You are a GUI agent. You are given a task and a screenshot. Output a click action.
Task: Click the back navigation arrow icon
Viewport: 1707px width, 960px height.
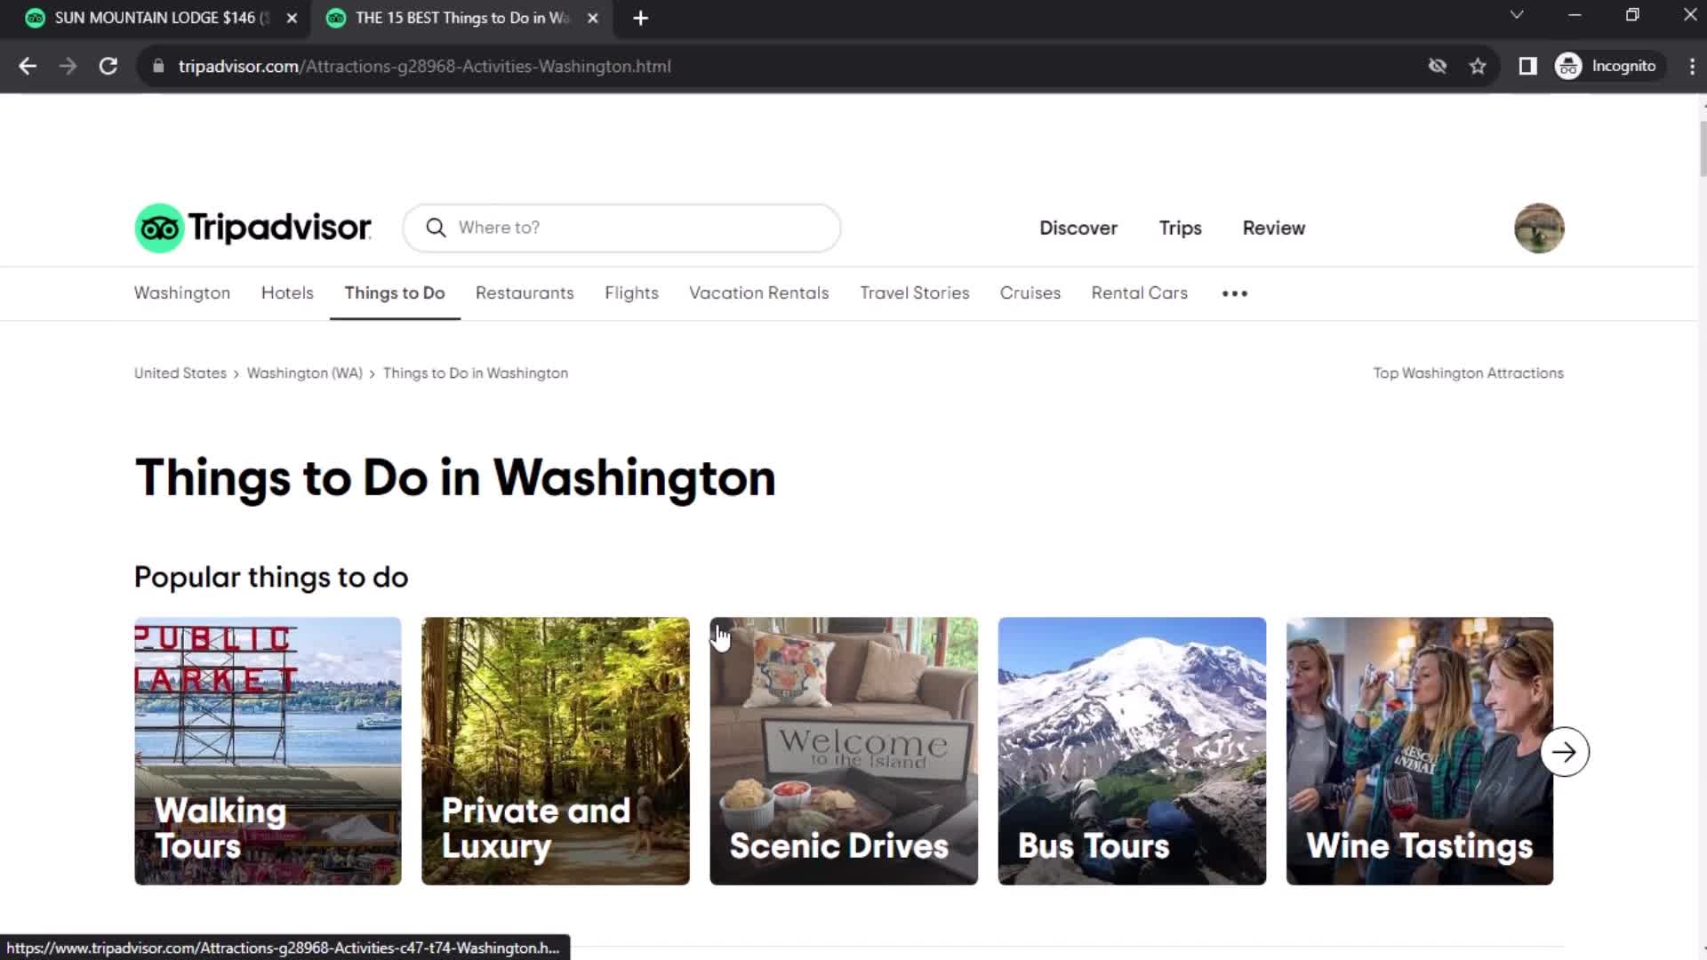click(x=28, y=65)
